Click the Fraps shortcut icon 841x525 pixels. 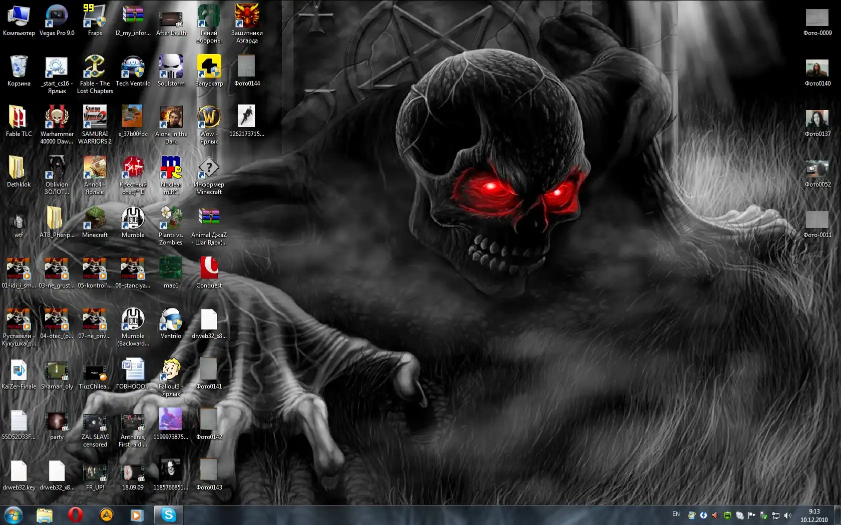(x=95, y=17)
